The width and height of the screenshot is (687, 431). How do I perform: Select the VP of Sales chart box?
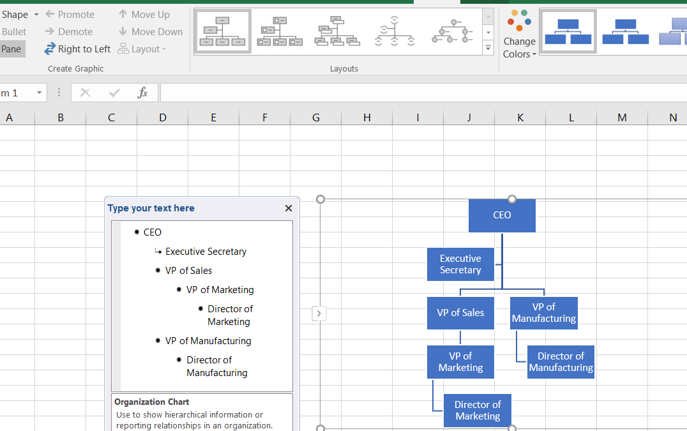[460, 313]
